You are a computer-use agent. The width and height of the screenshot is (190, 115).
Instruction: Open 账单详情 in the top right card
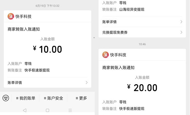click(x=109, y=22)
